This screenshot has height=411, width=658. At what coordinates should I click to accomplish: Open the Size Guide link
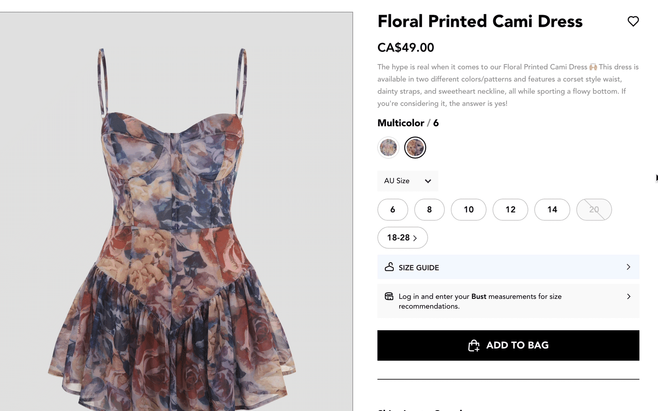tap(419, 268)
